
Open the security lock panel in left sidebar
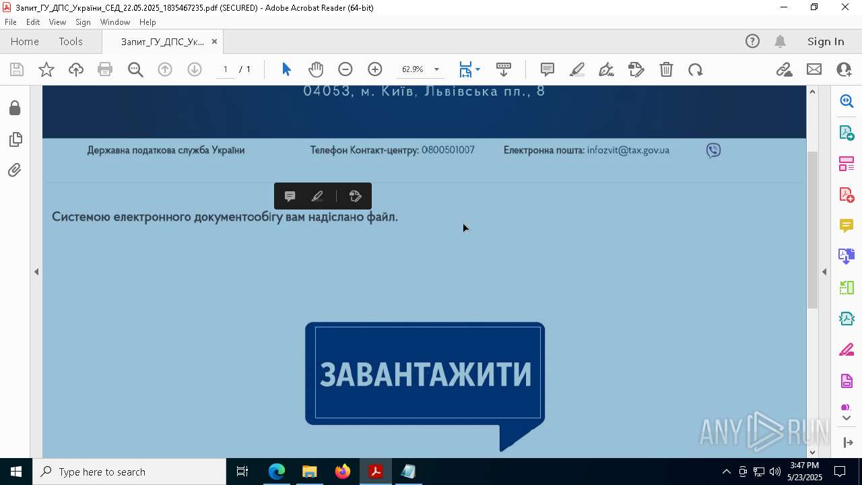[x=15, y=108]
